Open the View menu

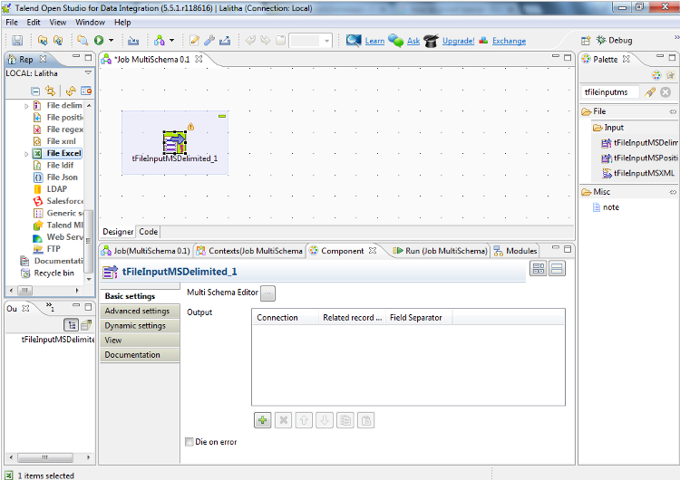58,22
